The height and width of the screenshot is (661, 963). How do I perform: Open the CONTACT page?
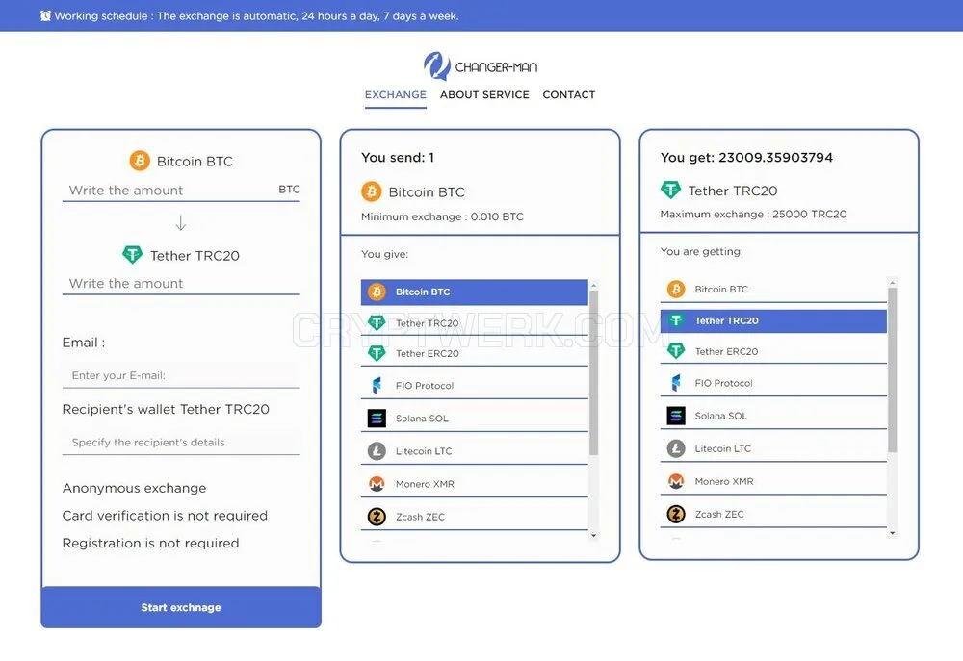569,94
